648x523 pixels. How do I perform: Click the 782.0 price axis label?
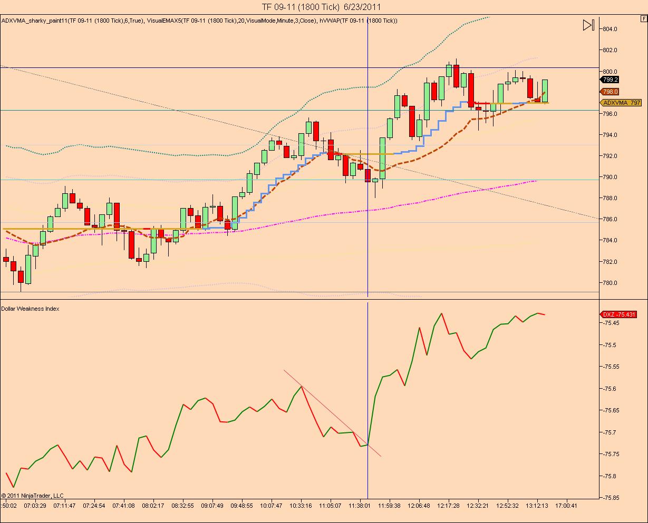click(610, 262)
